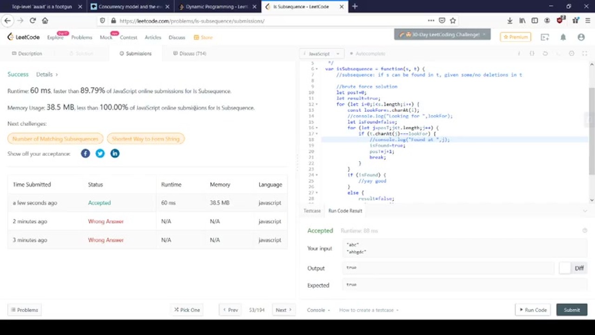Open the Store nav item

[x=203, y=37]
